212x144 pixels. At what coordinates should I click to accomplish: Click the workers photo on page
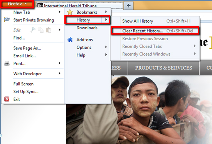[139, 109]
